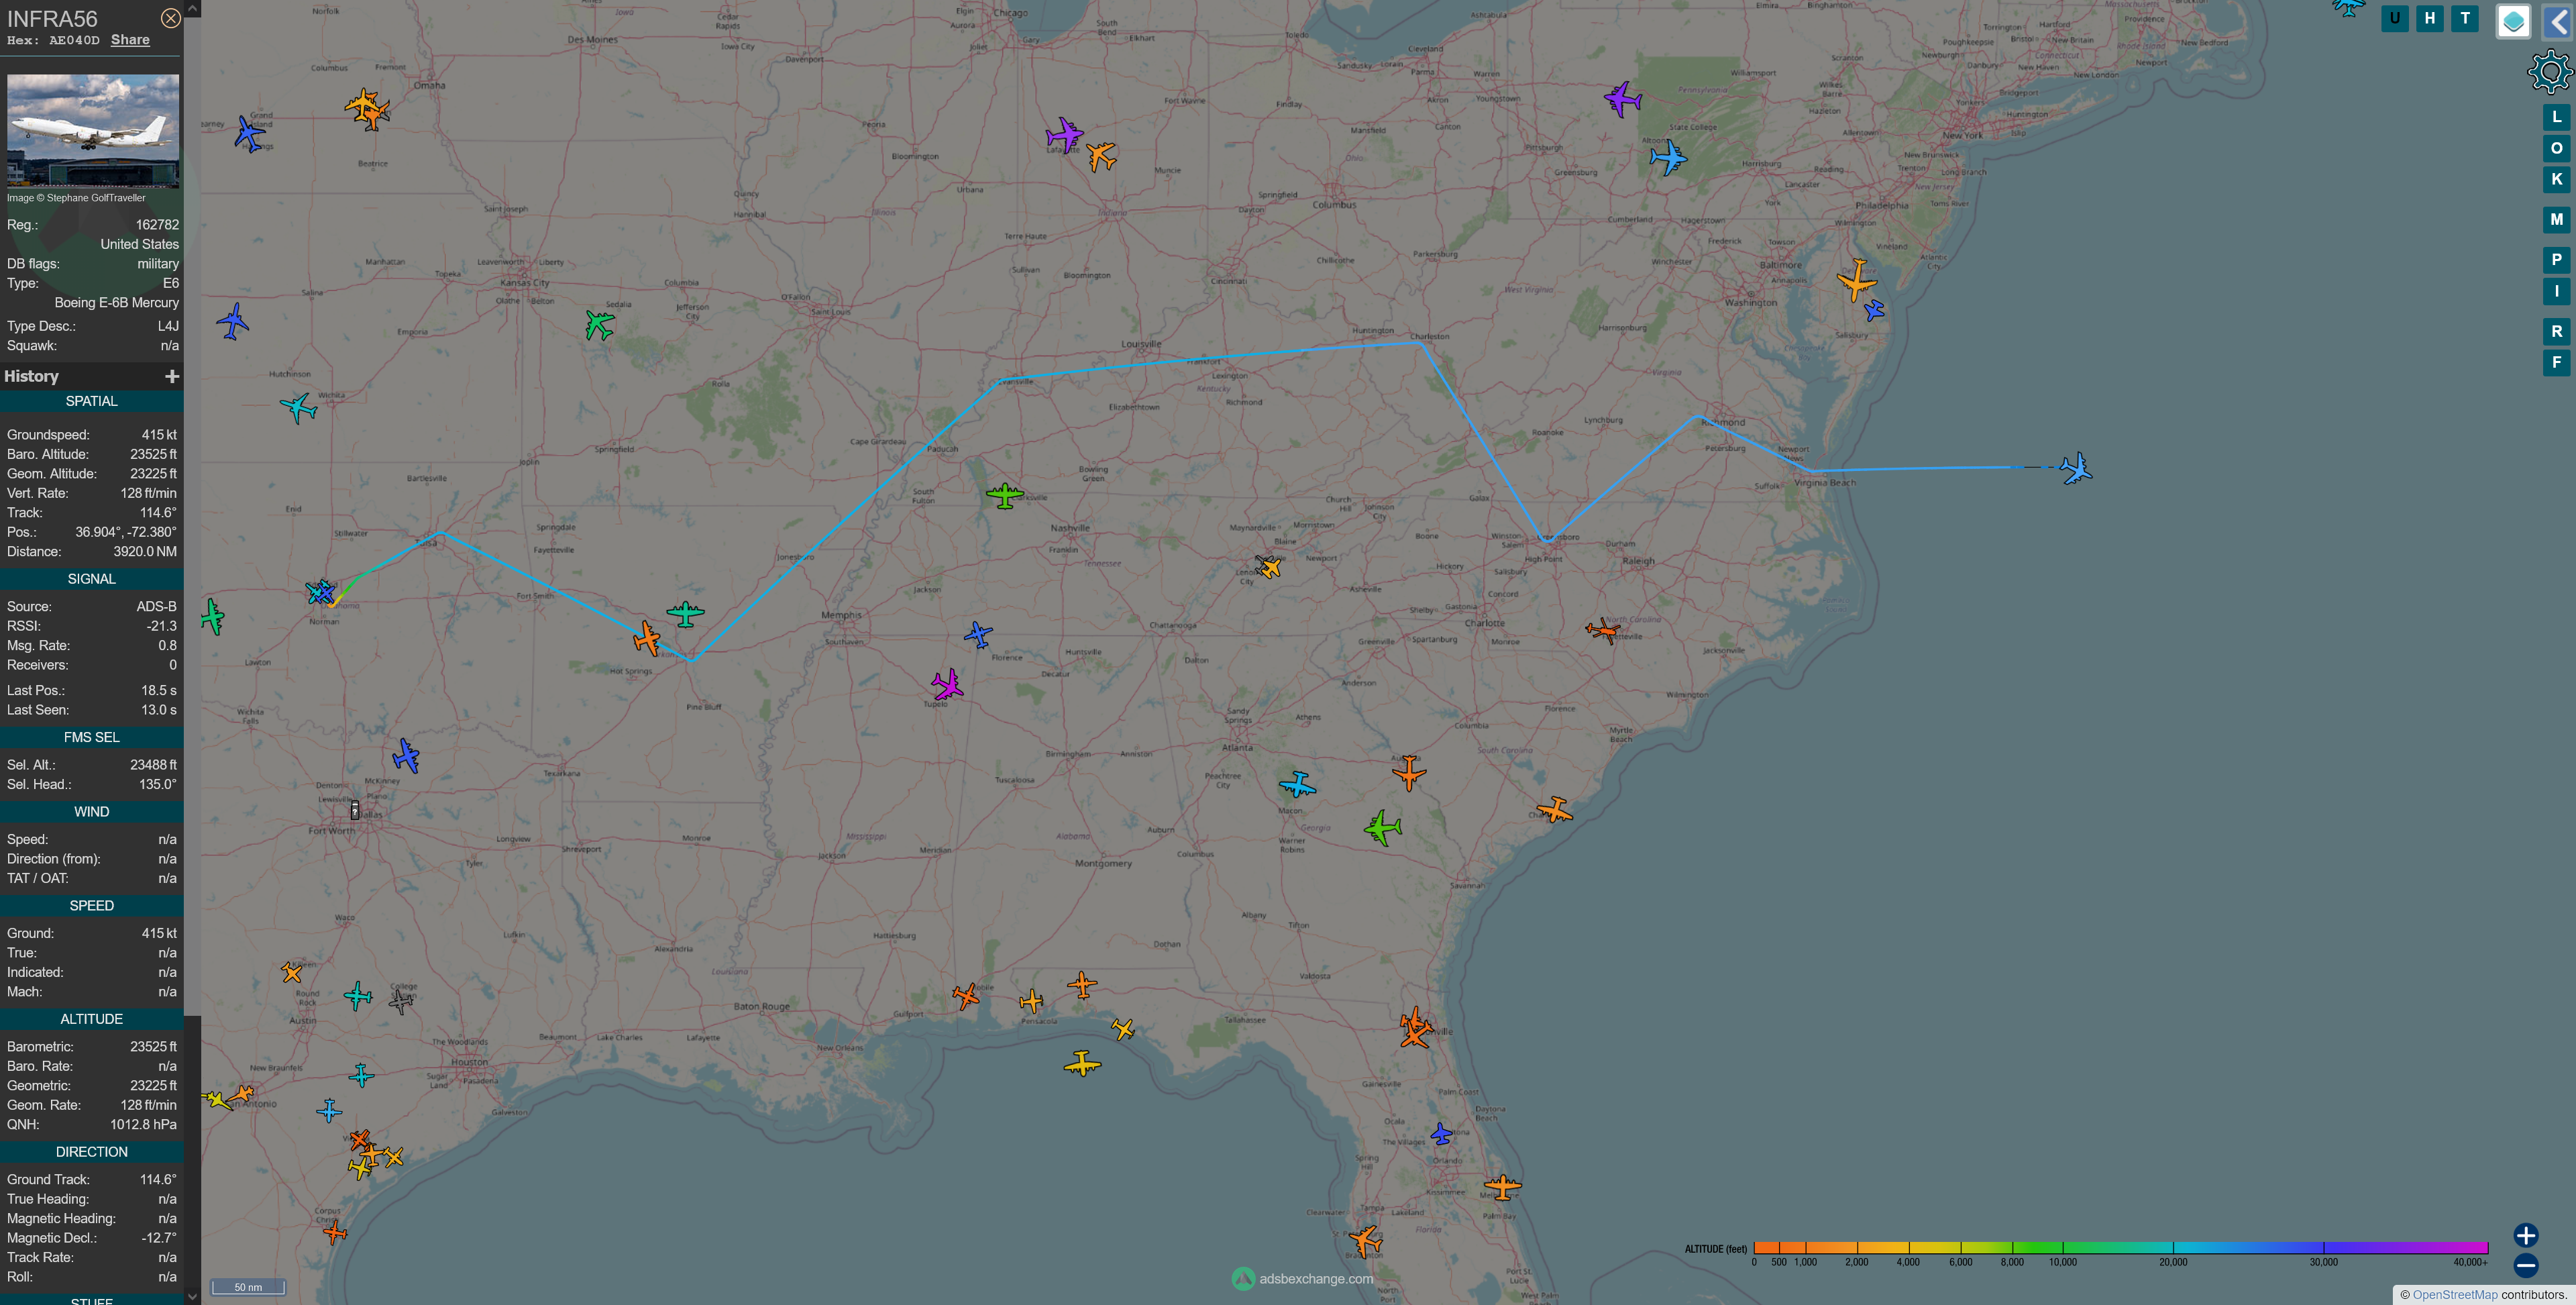Select the orange aircraft near Melbourne, Florida
The height and width of the screenshot is (1305, 2576).
point(1502,1187)
